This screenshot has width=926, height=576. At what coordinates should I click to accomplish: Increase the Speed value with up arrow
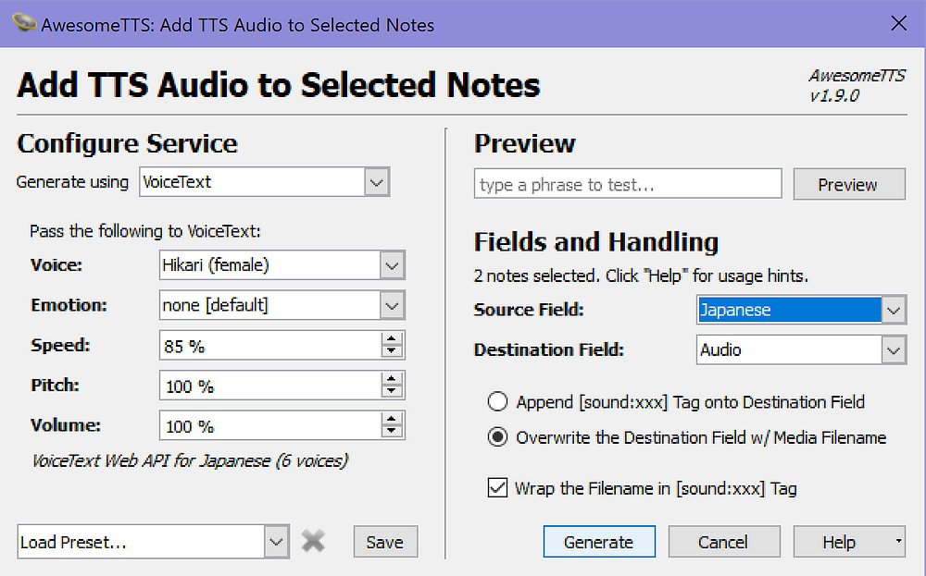pyautogui.click(x=392, y=339)
